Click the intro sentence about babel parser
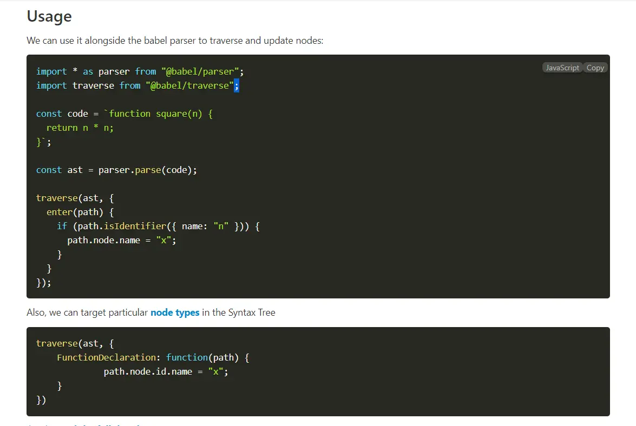Screen dimensions: 636x426 tap(175, 41)
